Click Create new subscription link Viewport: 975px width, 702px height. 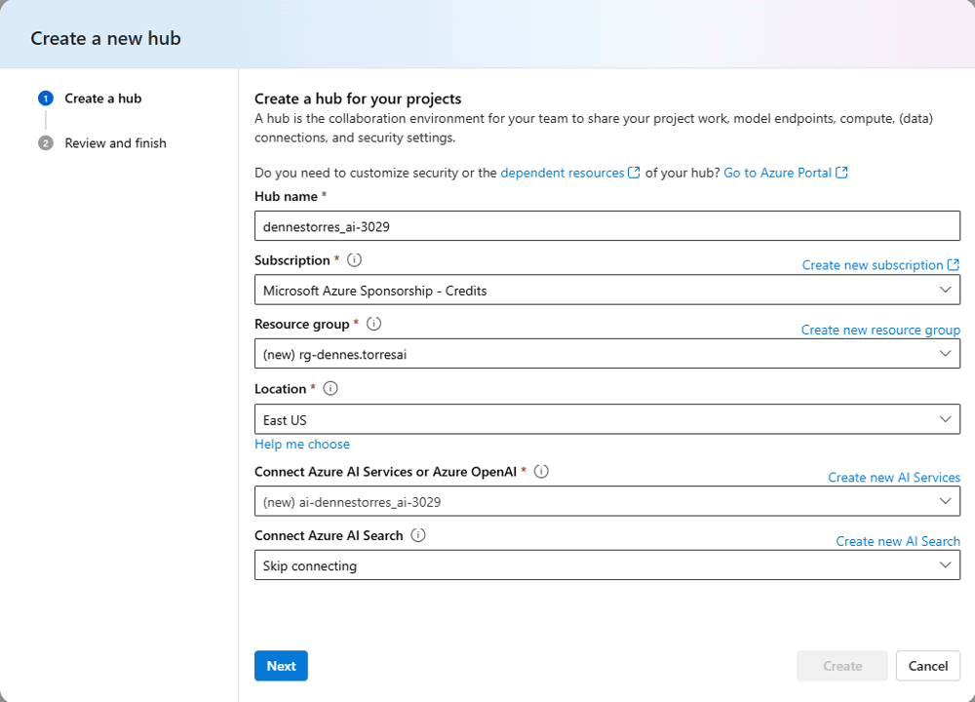tap(873, 265)
